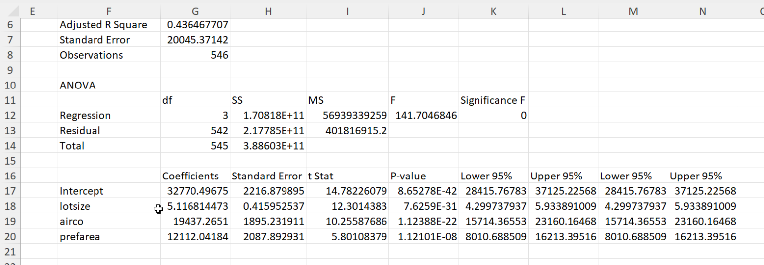Click the Significance F header cell
Screen dimensions: 764x265
pos(492,100)
